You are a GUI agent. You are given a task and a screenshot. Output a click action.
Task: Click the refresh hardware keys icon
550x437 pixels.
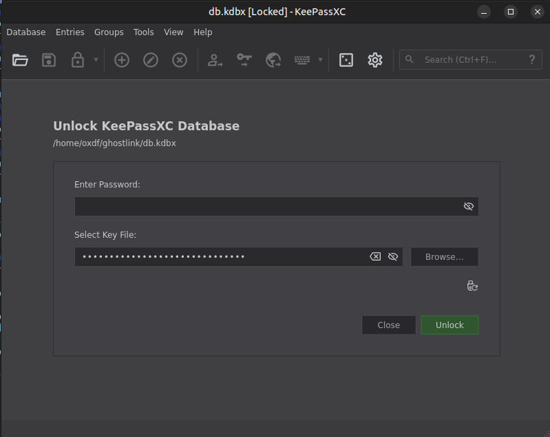(472, 286)
